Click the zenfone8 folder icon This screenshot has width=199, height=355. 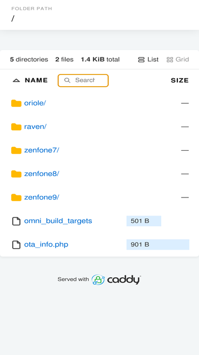click(x=16, y=174)
